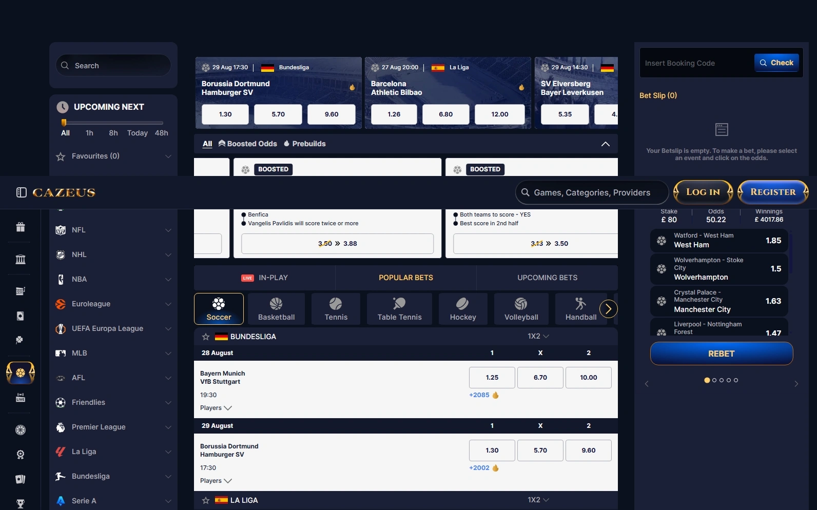Select the Volleyball sport icon
This screenshot has width=817, height=510.
[521, 309]
